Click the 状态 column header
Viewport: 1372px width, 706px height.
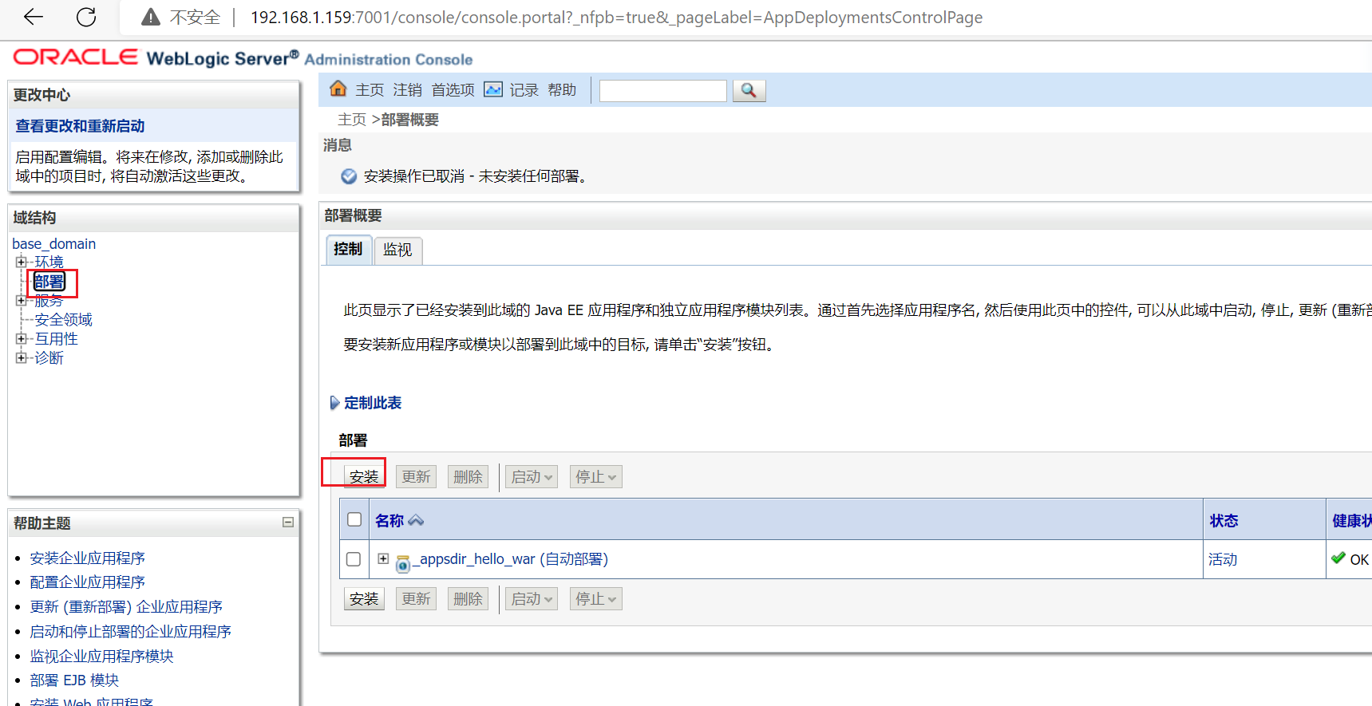[x=1224, y=521]
